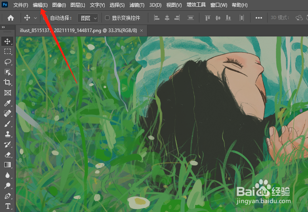Select the Blur tool
The height and width of the screenshot is (212, 308).
(x=8, y=175)
